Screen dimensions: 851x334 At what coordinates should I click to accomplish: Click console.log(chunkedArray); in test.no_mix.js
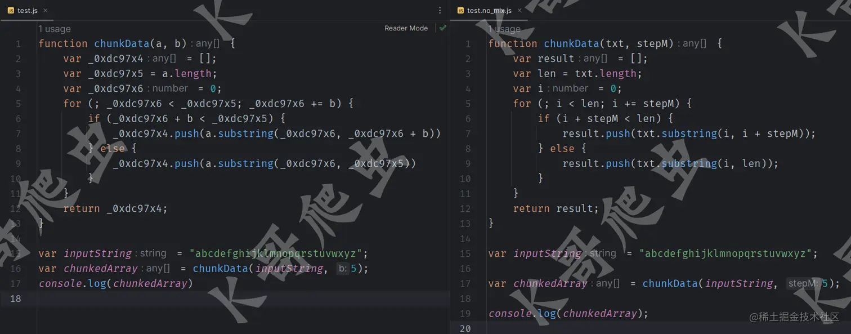[x=568, y=314]
